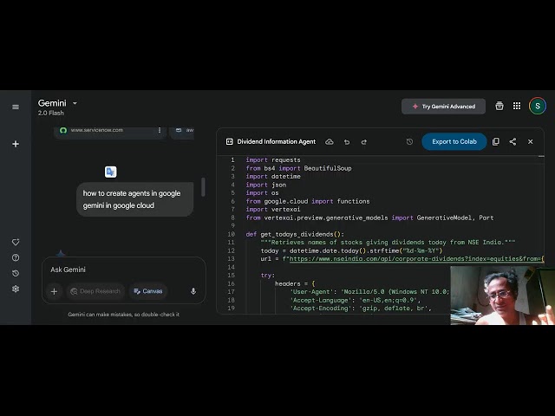555x416 pixels.
Task: Click Export to Colab button
Action: point(454,141)
